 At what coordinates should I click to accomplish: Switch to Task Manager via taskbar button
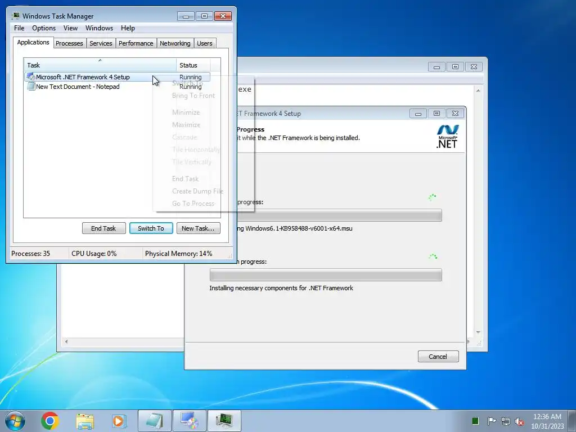224,421
